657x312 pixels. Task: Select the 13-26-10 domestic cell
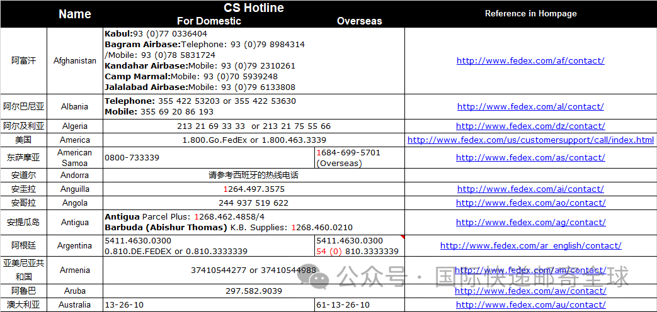[209, 305]
